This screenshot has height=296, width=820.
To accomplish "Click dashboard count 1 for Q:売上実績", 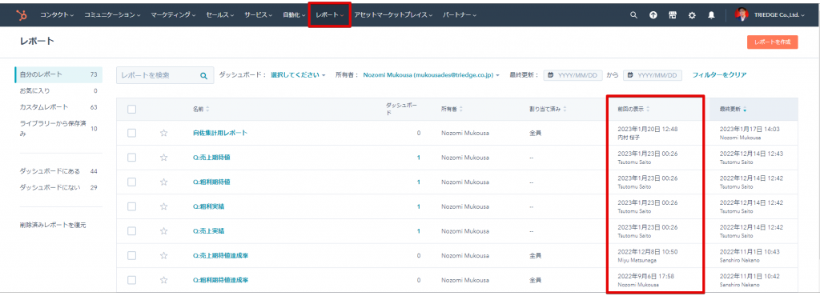I will point(418,231).
